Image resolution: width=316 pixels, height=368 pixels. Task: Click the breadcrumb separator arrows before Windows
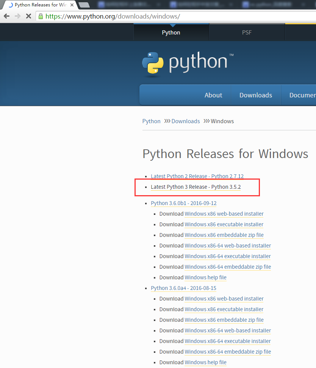point(206,121)
